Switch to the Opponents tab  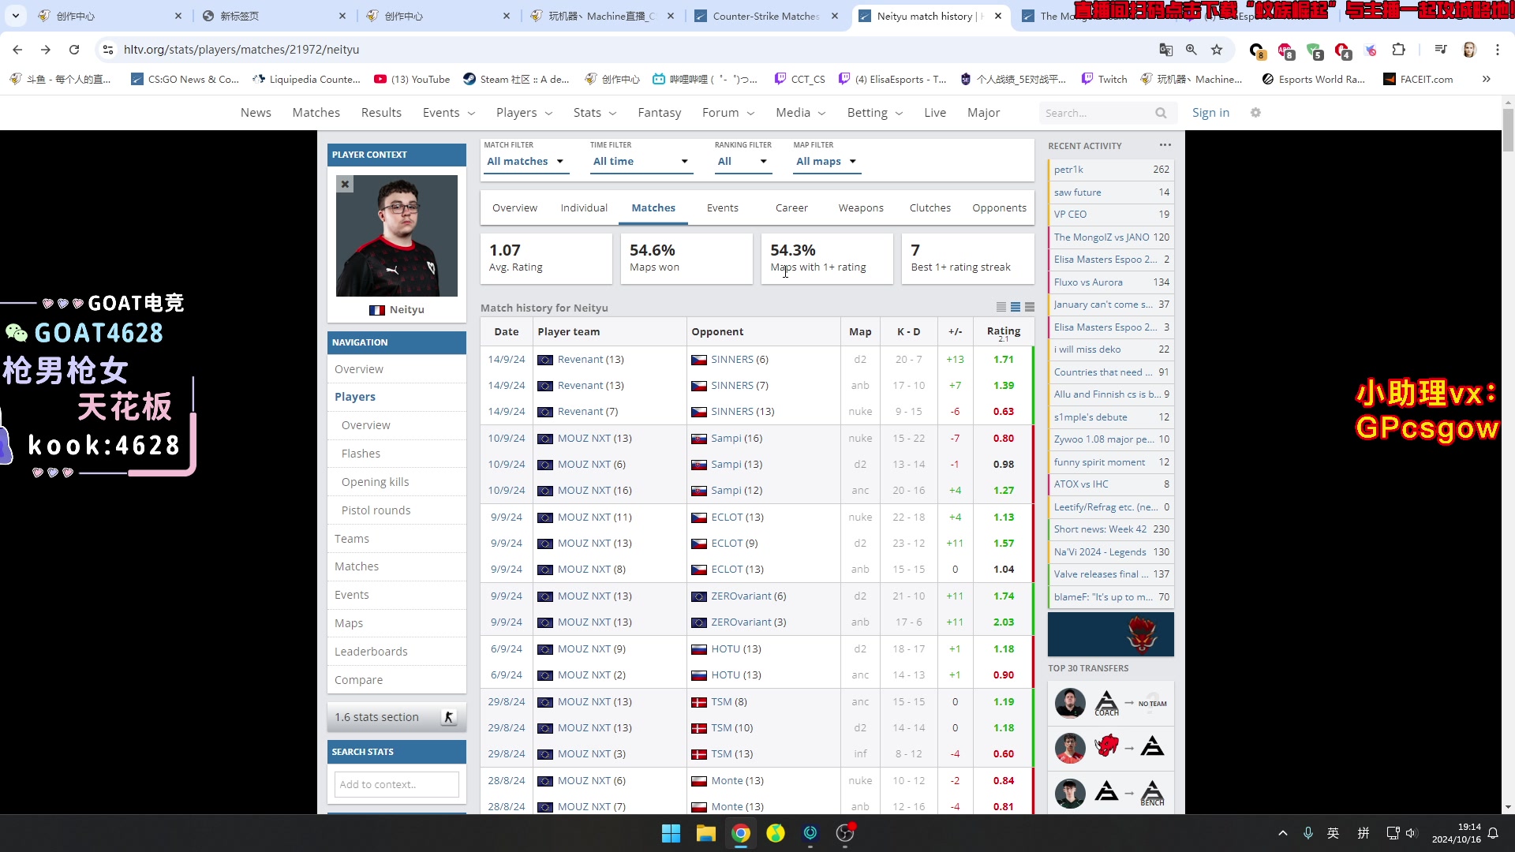click(x=999, y=207)
